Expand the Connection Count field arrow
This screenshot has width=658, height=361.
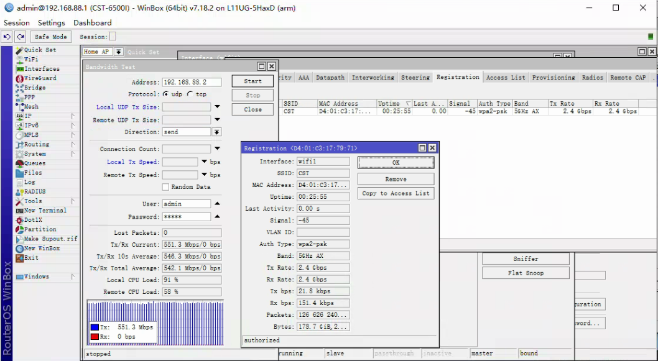[217, 149]
